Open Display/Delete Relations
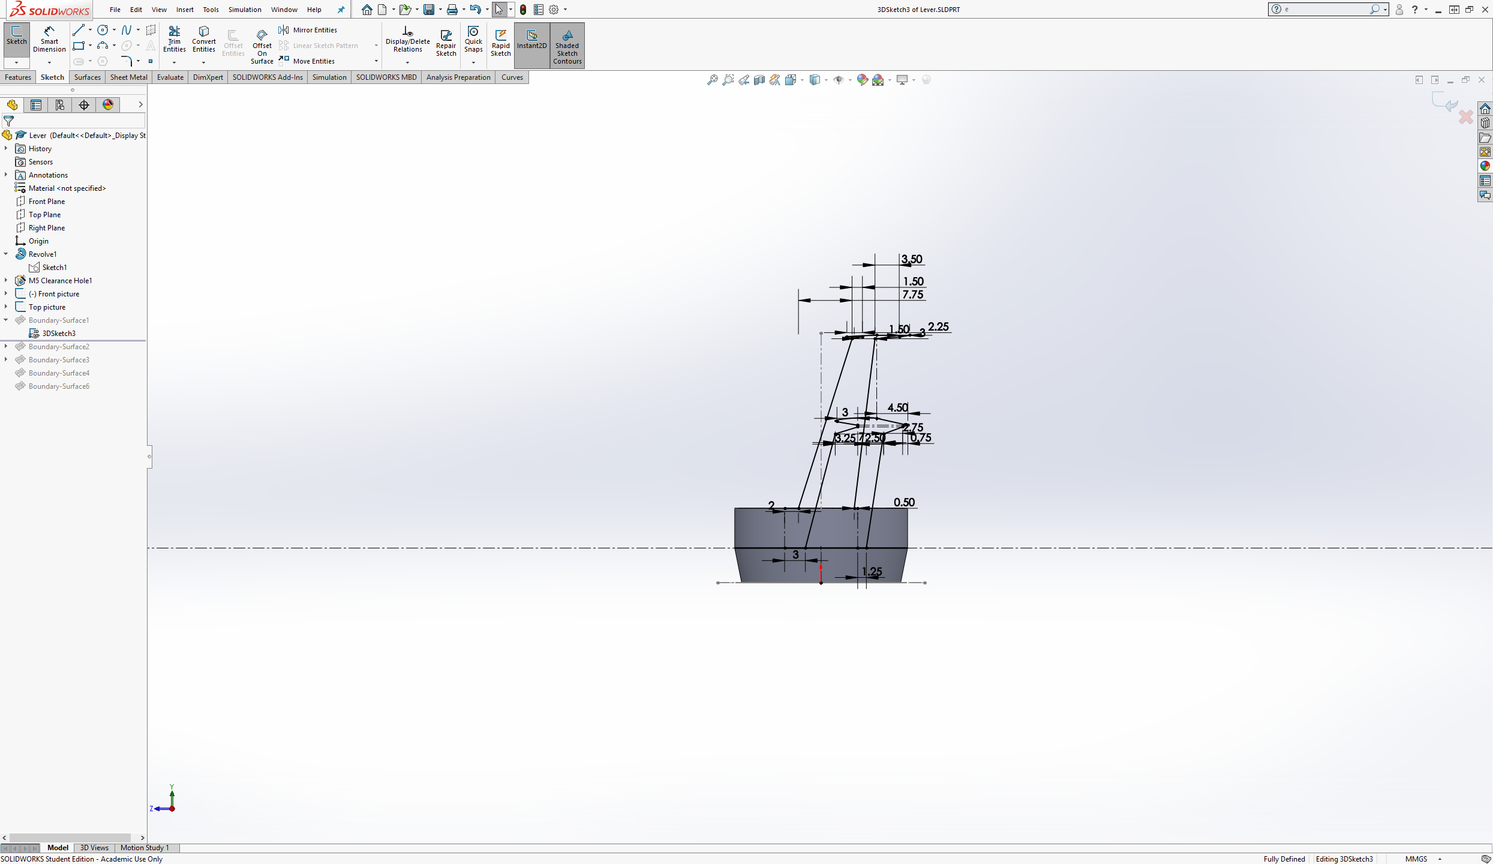 pos(408,40)
